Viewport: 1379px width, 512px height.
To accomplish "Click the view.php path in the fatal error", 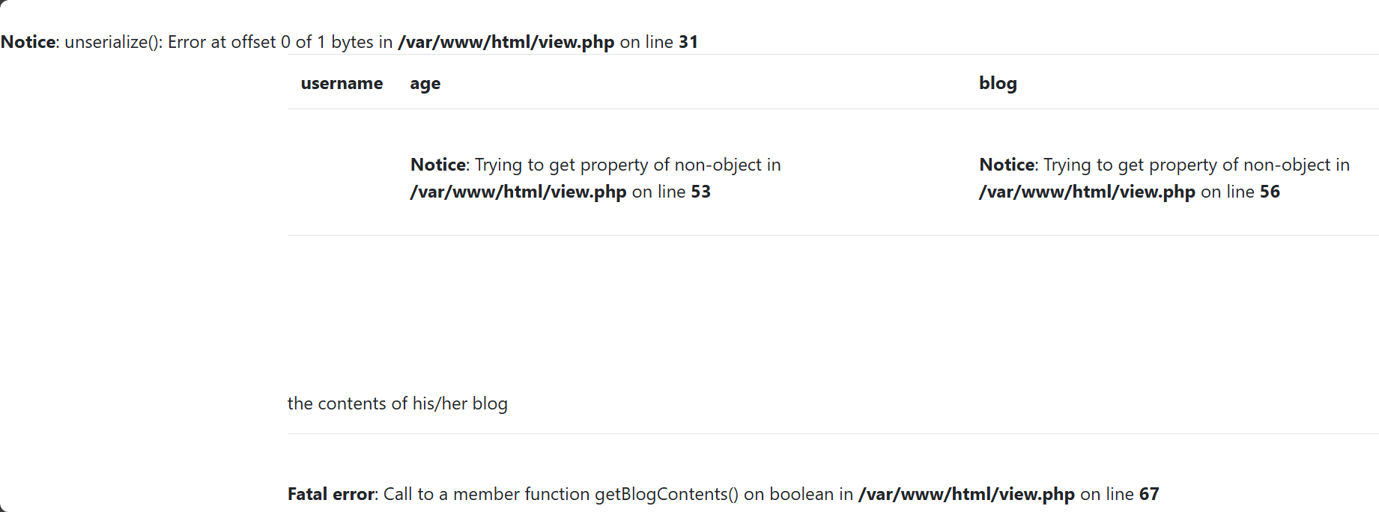I will 966,494.
